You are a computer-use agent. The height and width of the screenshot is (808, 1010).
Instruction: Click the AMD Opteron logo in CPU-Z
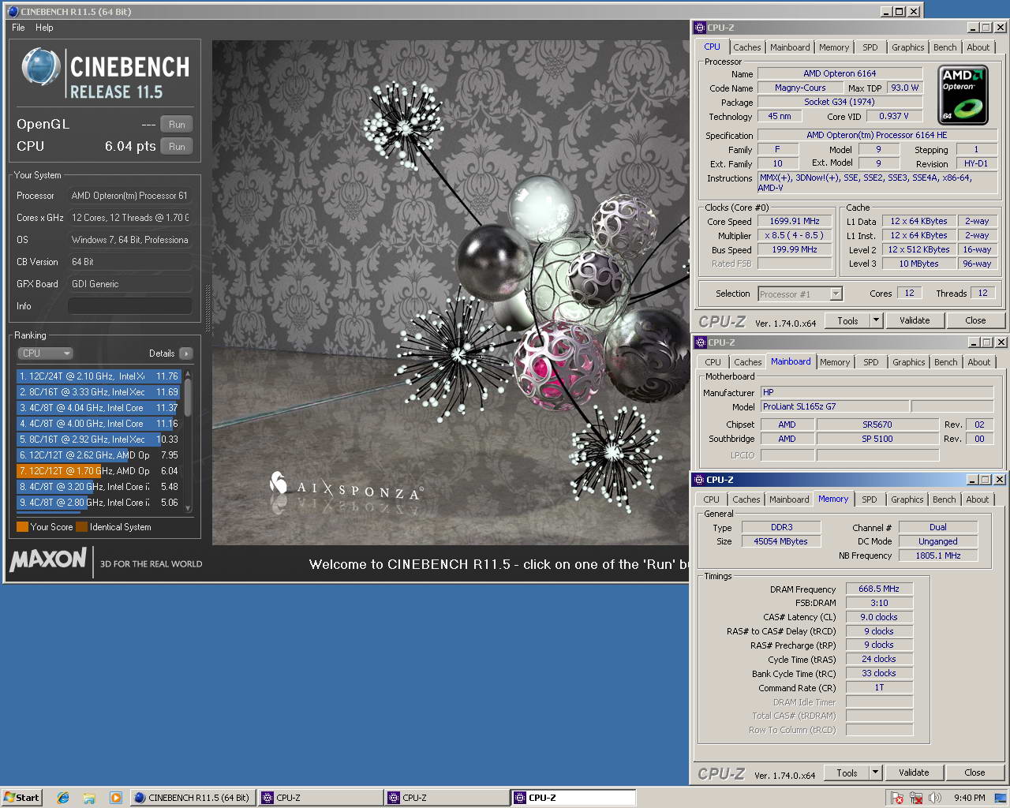[x=963, y=95]
